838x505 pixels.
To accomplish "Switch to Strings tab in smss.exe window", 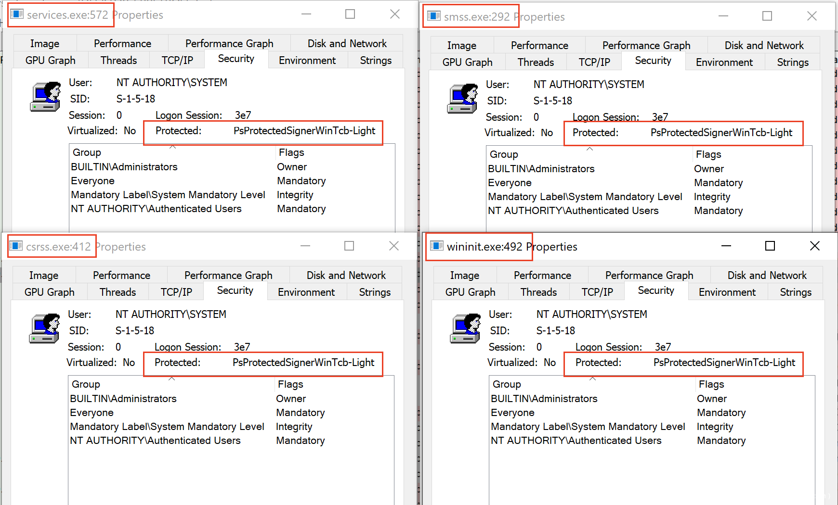I will pyautogui.click(x=793, y=62).
